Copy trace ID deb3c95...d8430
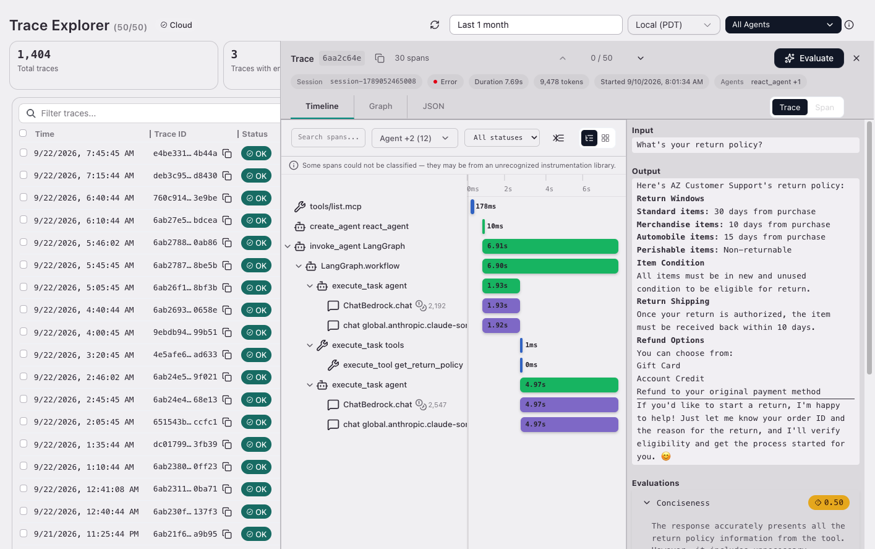The image size is (875, 549). (x=227, y=176)
